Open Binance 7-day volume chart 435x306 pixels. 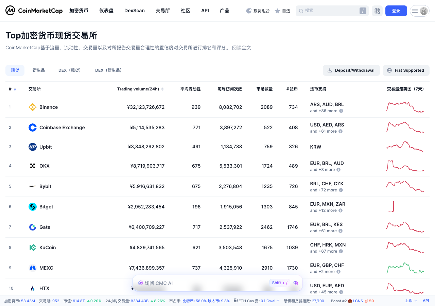click(405, 107)
